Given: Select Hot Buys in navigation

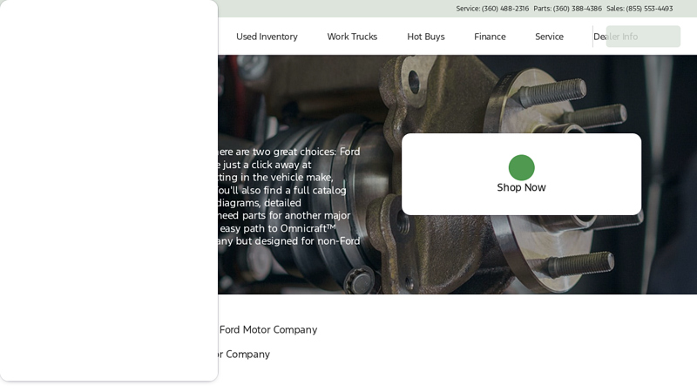Looking at the screenshot, I should (426, 37).
